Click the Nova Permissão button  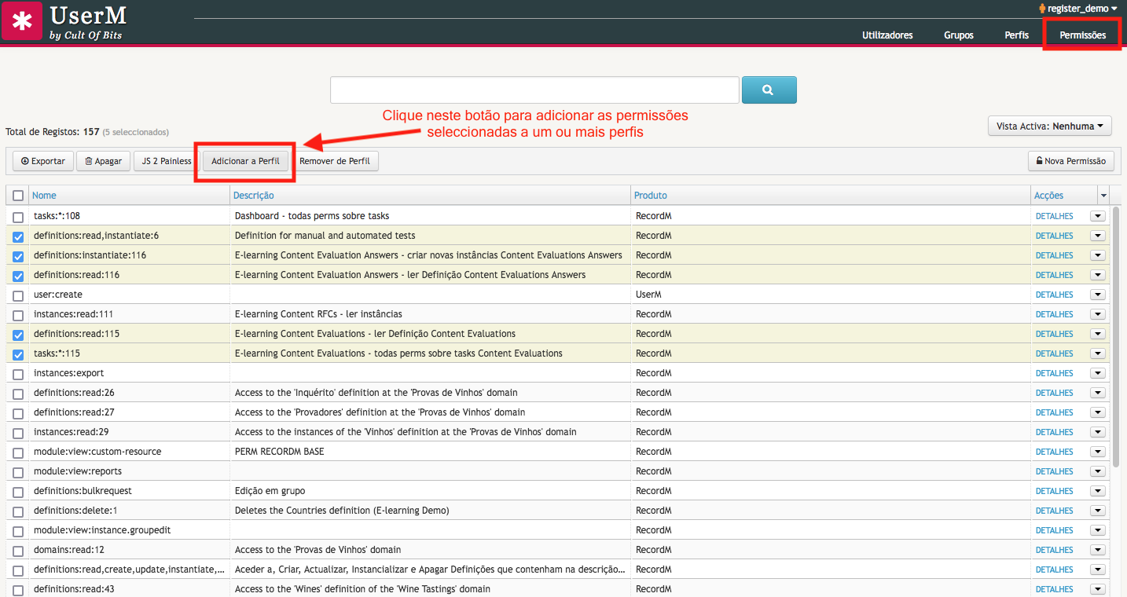point(1070,161)
